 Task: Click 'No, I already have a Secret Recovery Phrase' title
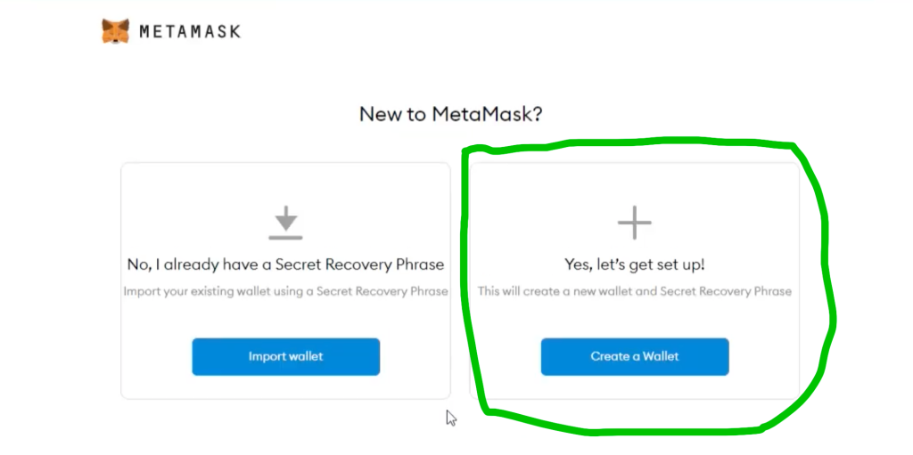[x=285, y=264]
